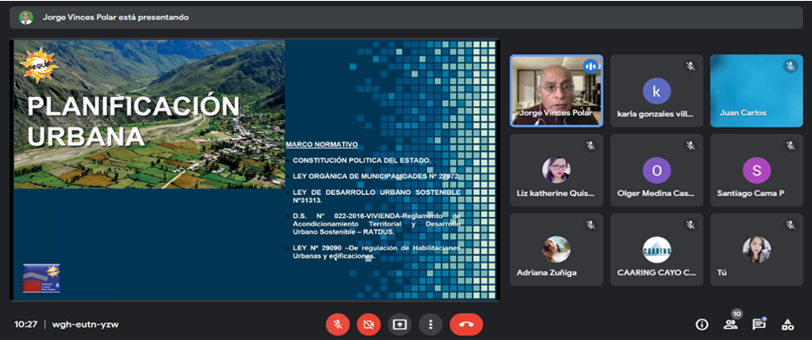Screen dimensions: 812x340
Task: Click muted mic icon on Adriana Zuñiga tile
Action: [591, 225]
